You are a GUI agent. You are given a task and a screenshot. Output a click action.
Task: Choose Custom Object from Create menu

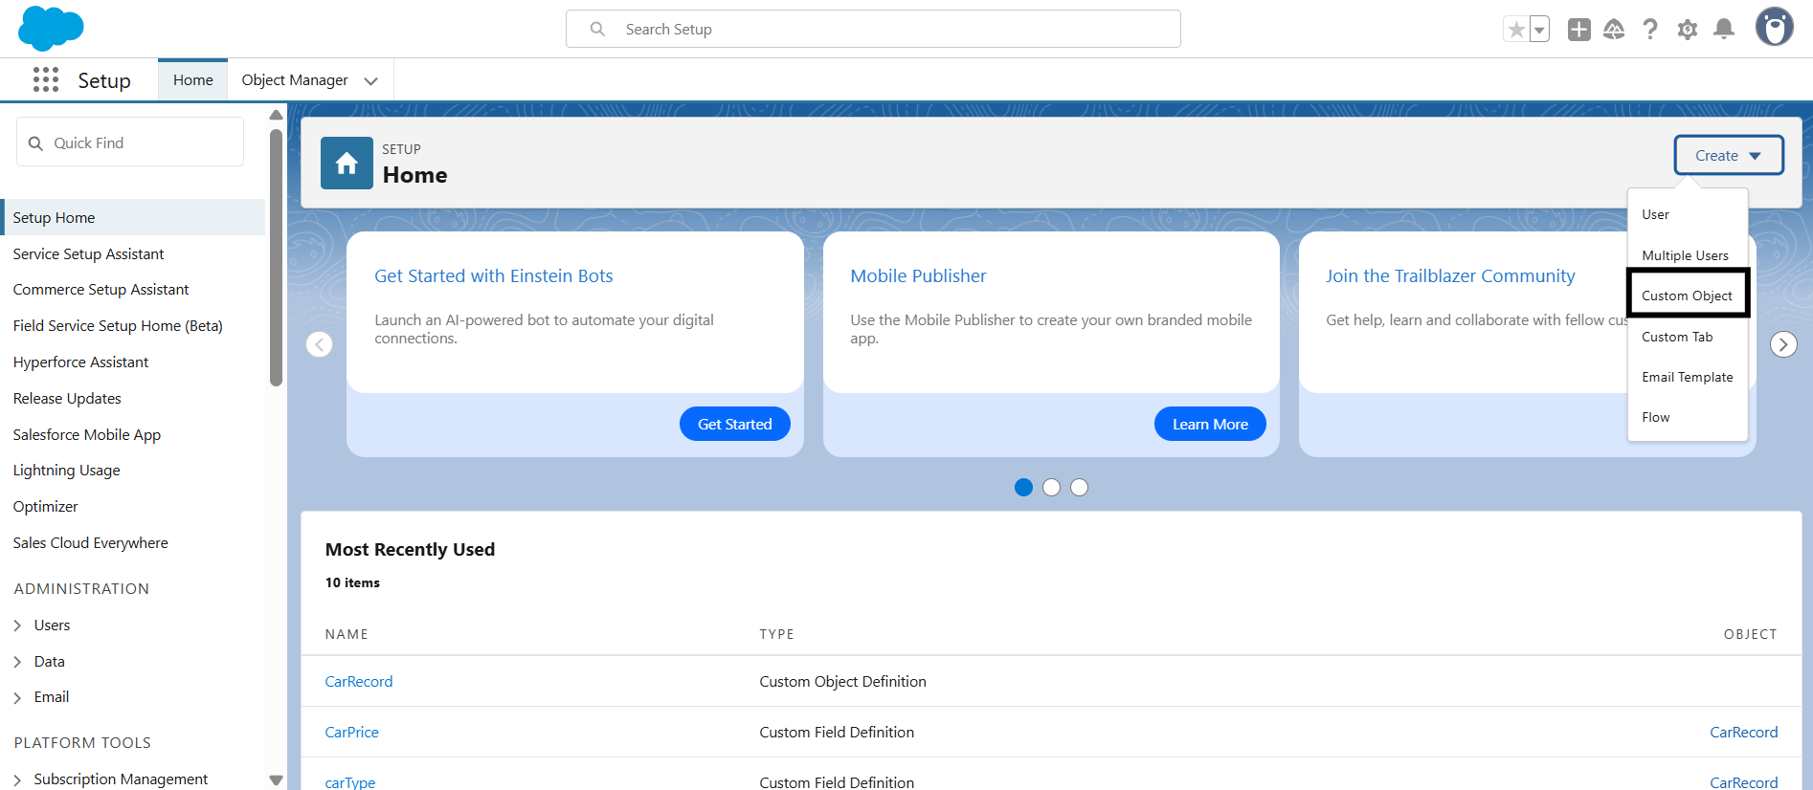(x=1688, y=296)
